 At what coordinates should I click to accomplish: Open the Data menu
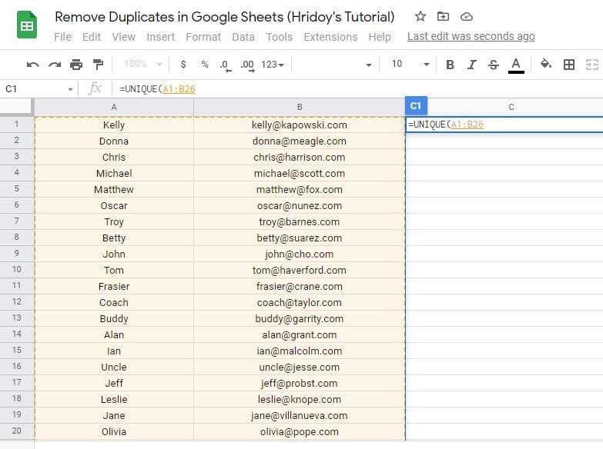243,37
